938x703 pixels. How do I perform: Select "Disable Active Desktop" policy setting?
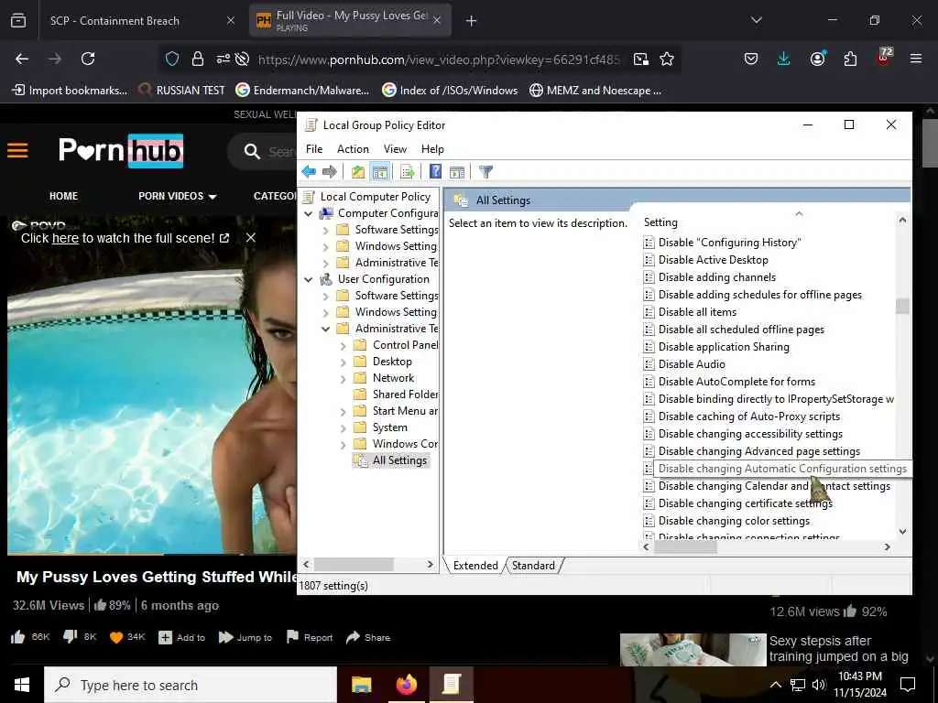click(713, 260)
